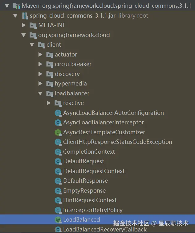195x233 pixels.
Task: Collapse the client package arrow
Action: click(32, 45)
